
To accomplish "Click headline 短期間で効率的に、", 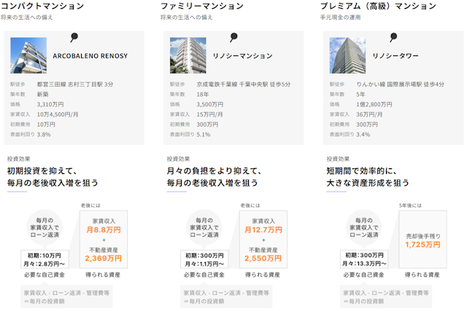I will click(362, 171).
